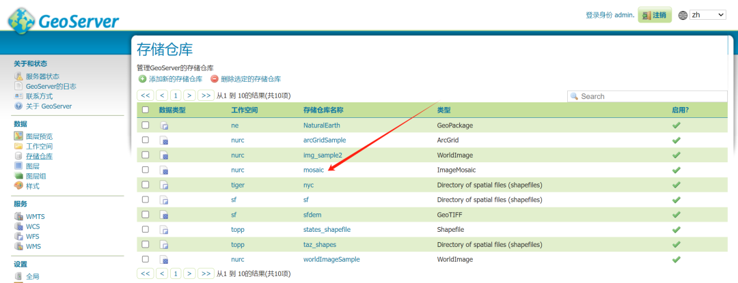Toggle the select-all header checkbox
Viewport: 738px width, 283px height.
pyautogui.click(x=146, y=110)
